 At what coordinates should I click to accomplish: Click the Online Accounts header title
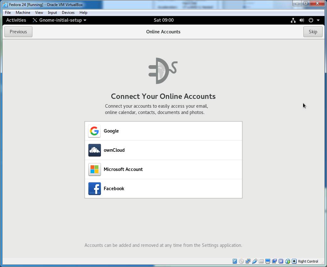pos(163,32)
